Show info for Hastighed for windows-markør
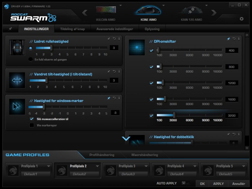This screenshot has height=189, width=252. pos(119,98)
